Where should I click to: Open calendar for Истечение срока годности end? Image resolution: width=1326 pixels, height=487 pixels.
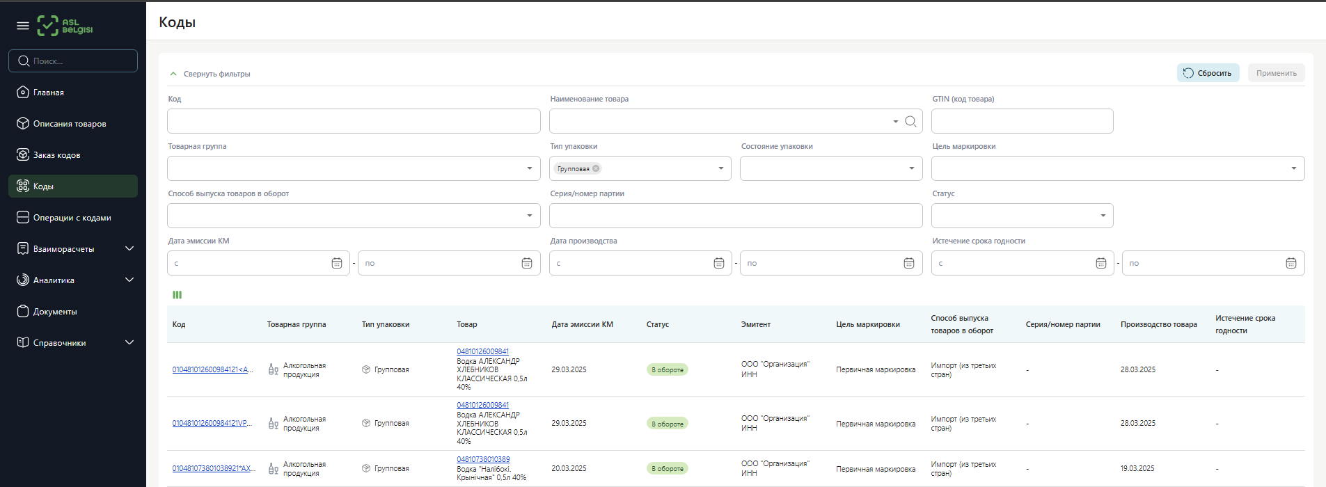click(x=1291, y=263)
